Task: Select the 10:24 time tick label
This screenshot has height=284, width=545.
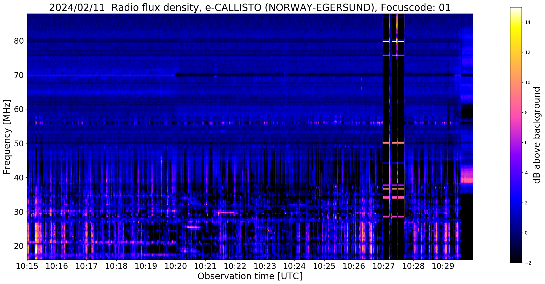Action: 294,266
